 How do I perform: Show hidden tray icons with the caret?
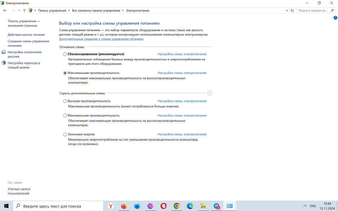305,206
